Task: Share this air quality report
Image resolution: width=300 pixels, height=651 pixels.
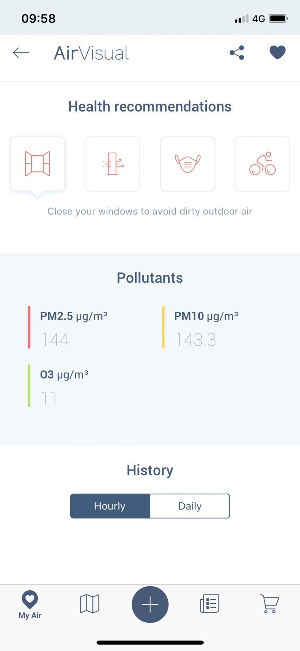Action: click(x=237, y=53)
